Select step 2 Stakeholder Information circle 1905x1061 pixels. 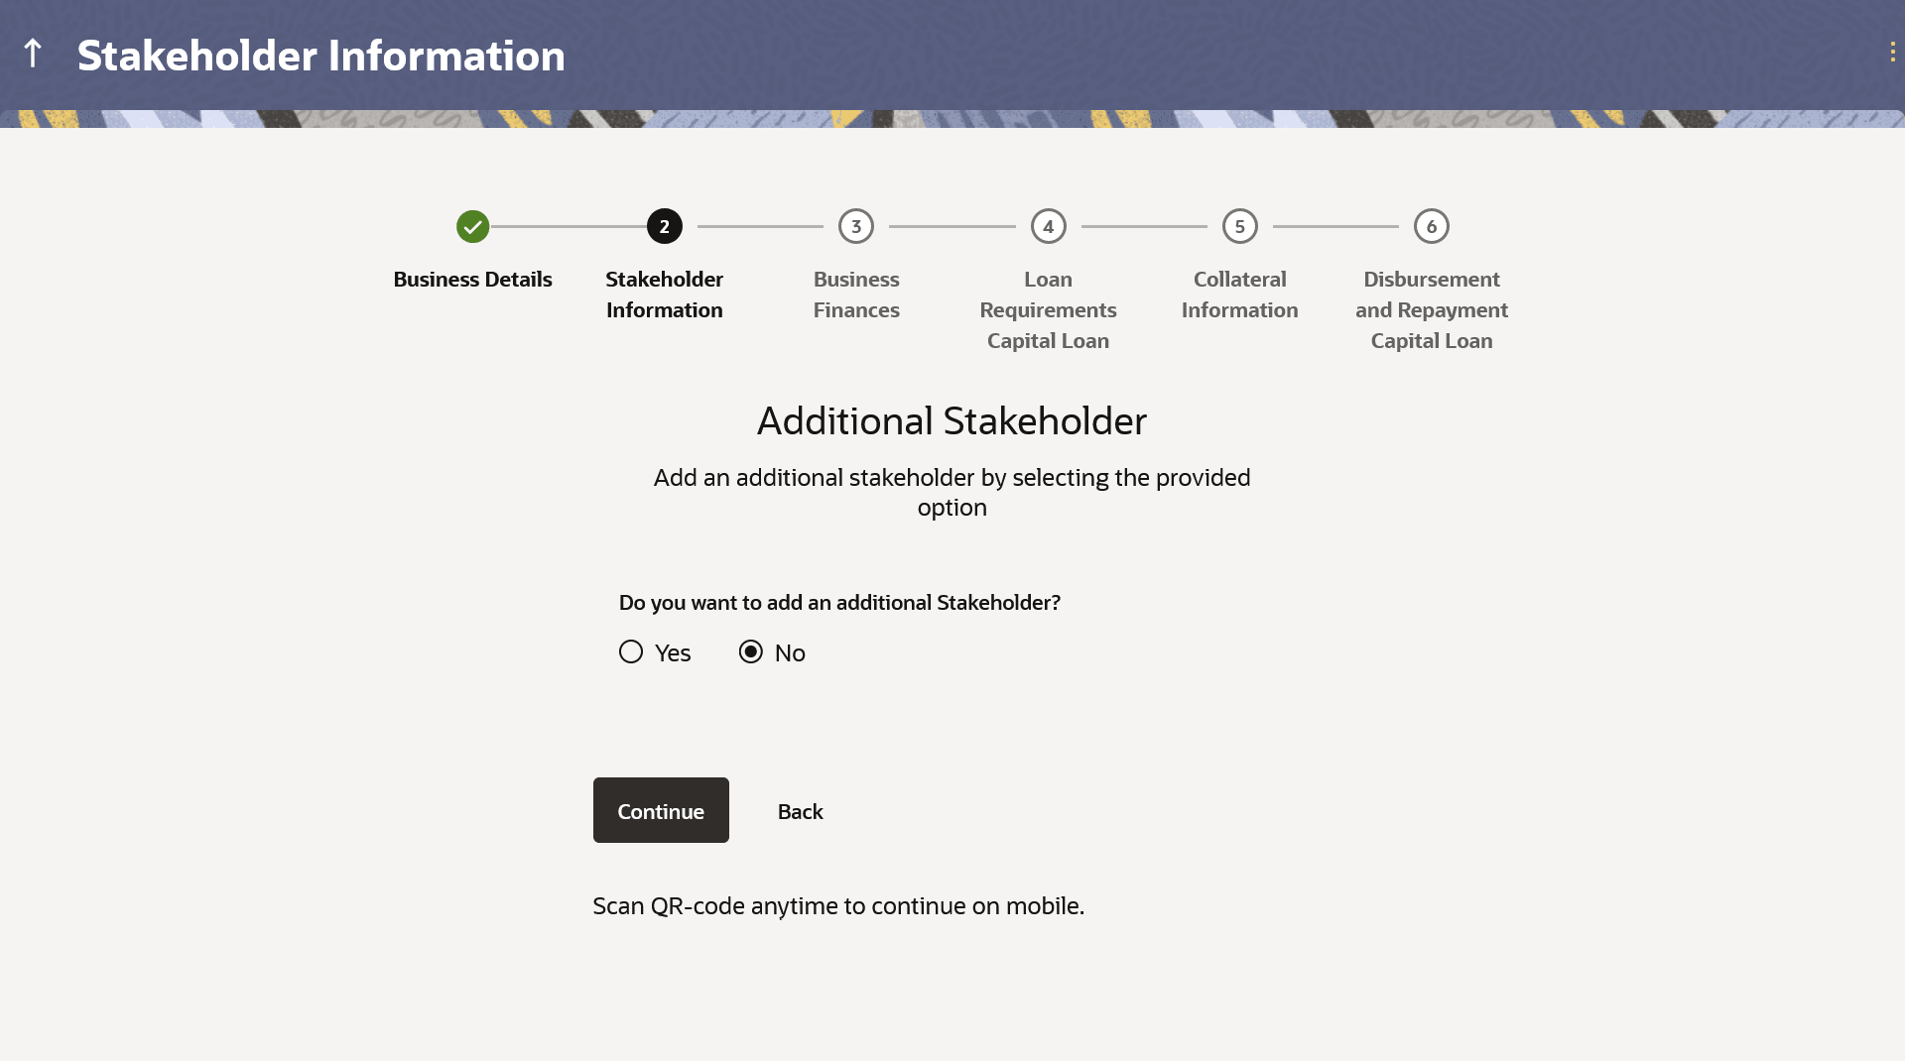tap(664, 226)
